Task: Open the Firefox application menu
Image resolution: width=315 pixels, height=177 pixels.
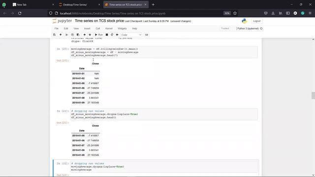Action: pyautogui.click(x=310, y=13)
